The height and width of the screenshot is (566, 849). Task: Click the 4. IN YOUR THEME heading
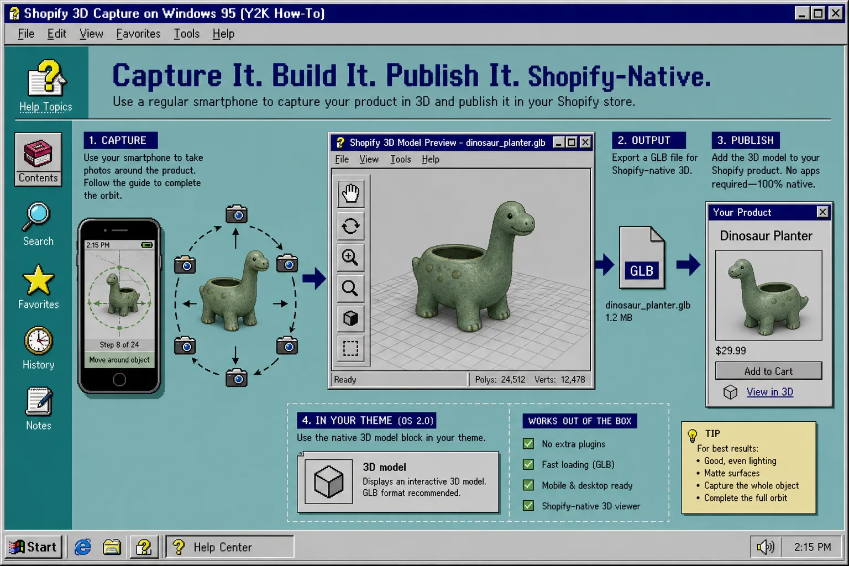click(367, 421)
